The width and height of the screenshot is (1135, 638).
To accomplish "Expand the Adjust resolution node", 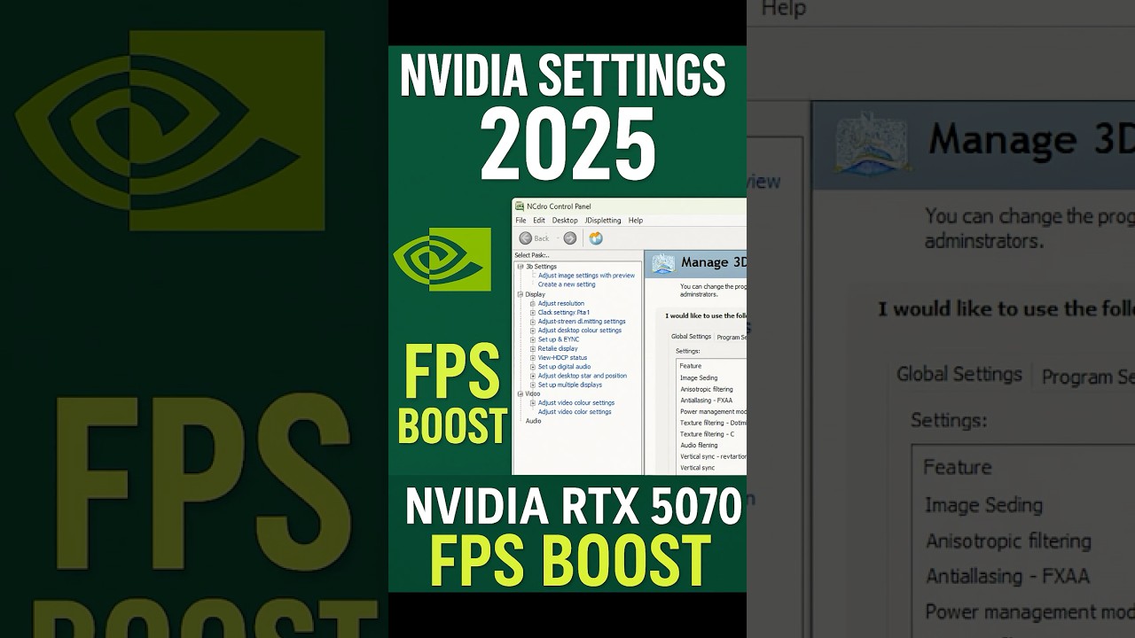I will (533, 303).
